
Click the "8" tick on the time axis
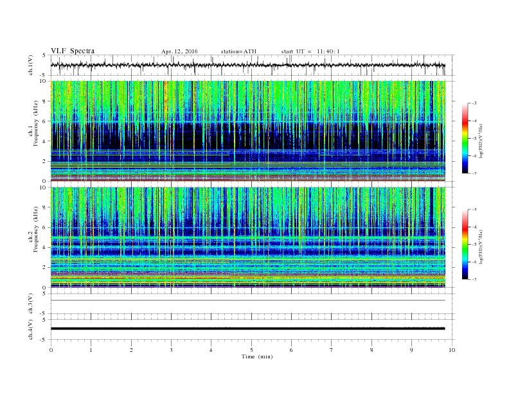tap(371, 350)
